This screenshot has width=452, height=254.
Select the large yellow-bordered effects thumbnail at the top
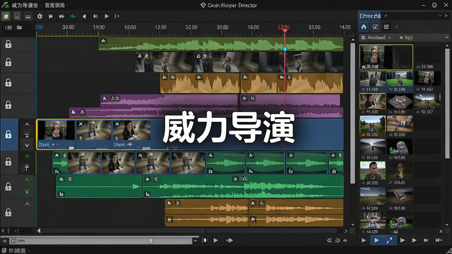(386, 57)
